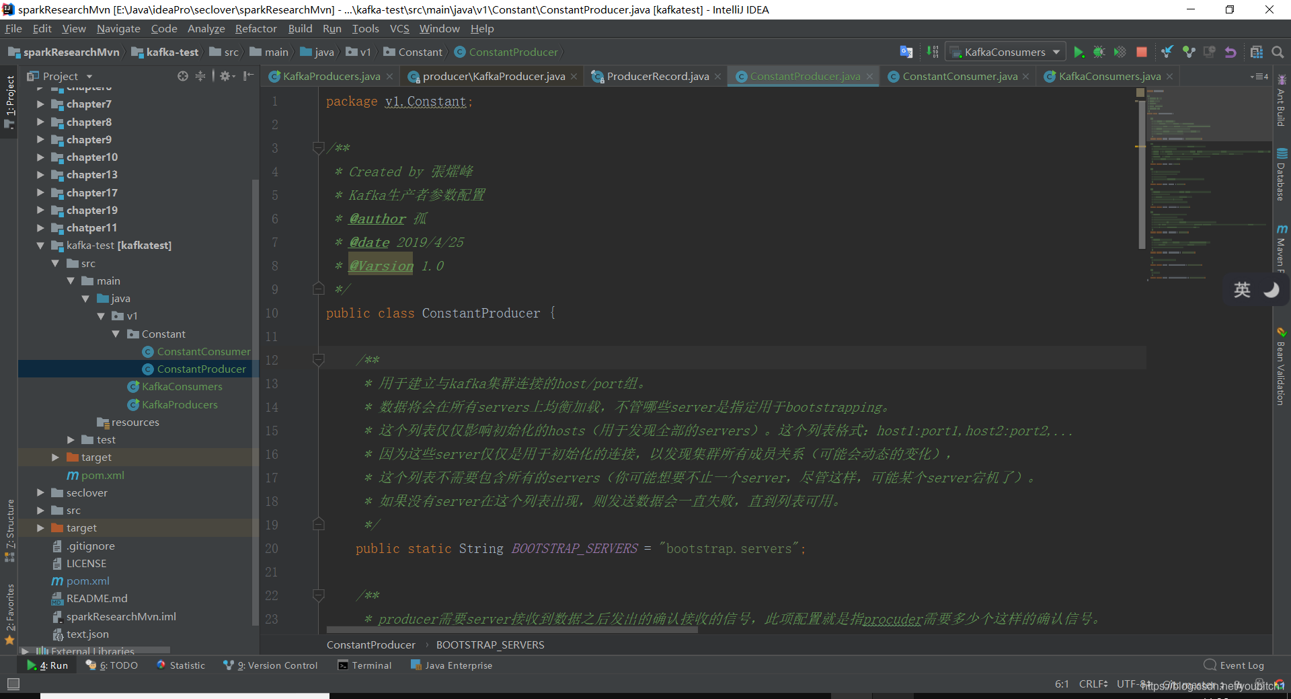Open the Bean Validation side panel
The height and width of the screenshot is (699, 1291).
pyautogui.click(x=1281, y=367)
